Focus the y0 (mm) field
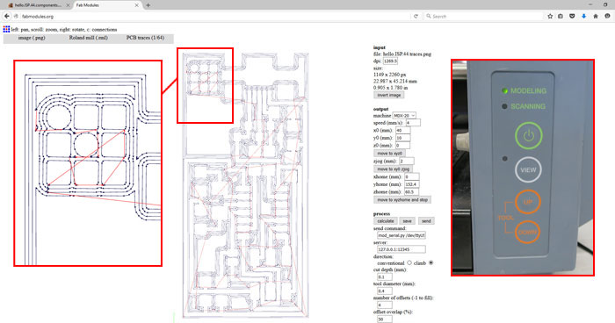Viewport: 615px width, 323px height. coord(403,138)
